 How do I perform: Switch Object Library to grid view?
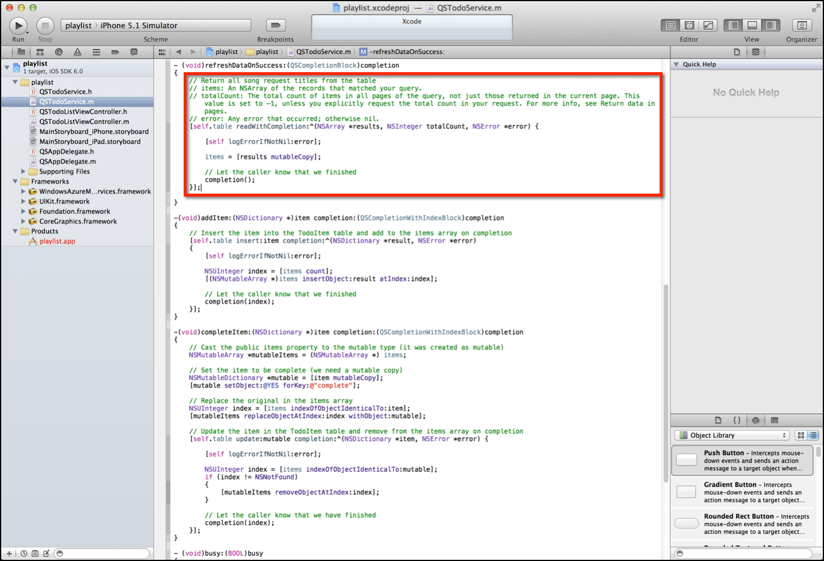(x=801, y=435)
